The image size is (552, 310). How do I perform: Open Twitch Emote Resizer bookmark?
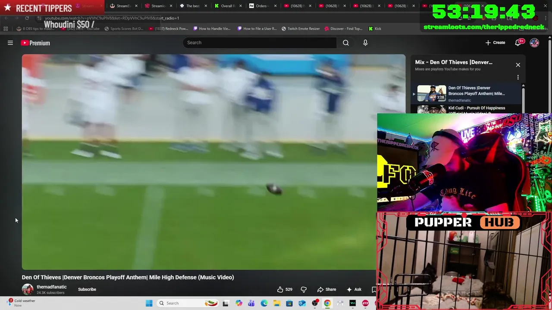coord(301,29)
